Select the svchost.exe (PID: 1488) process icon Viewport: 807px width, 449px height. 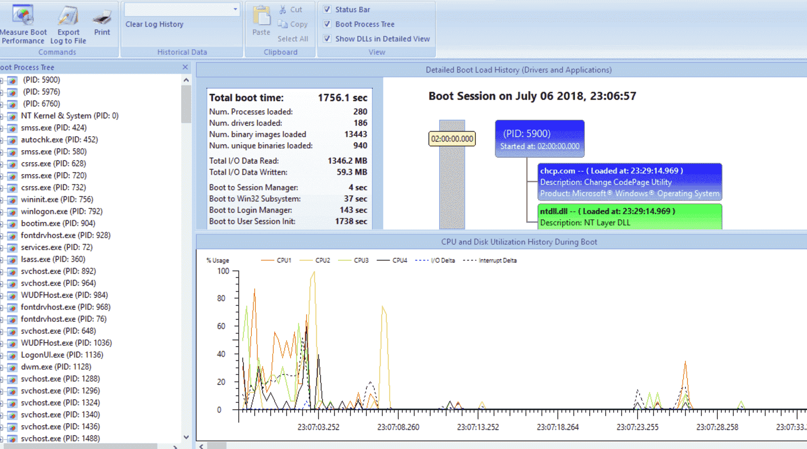point(12,439)
